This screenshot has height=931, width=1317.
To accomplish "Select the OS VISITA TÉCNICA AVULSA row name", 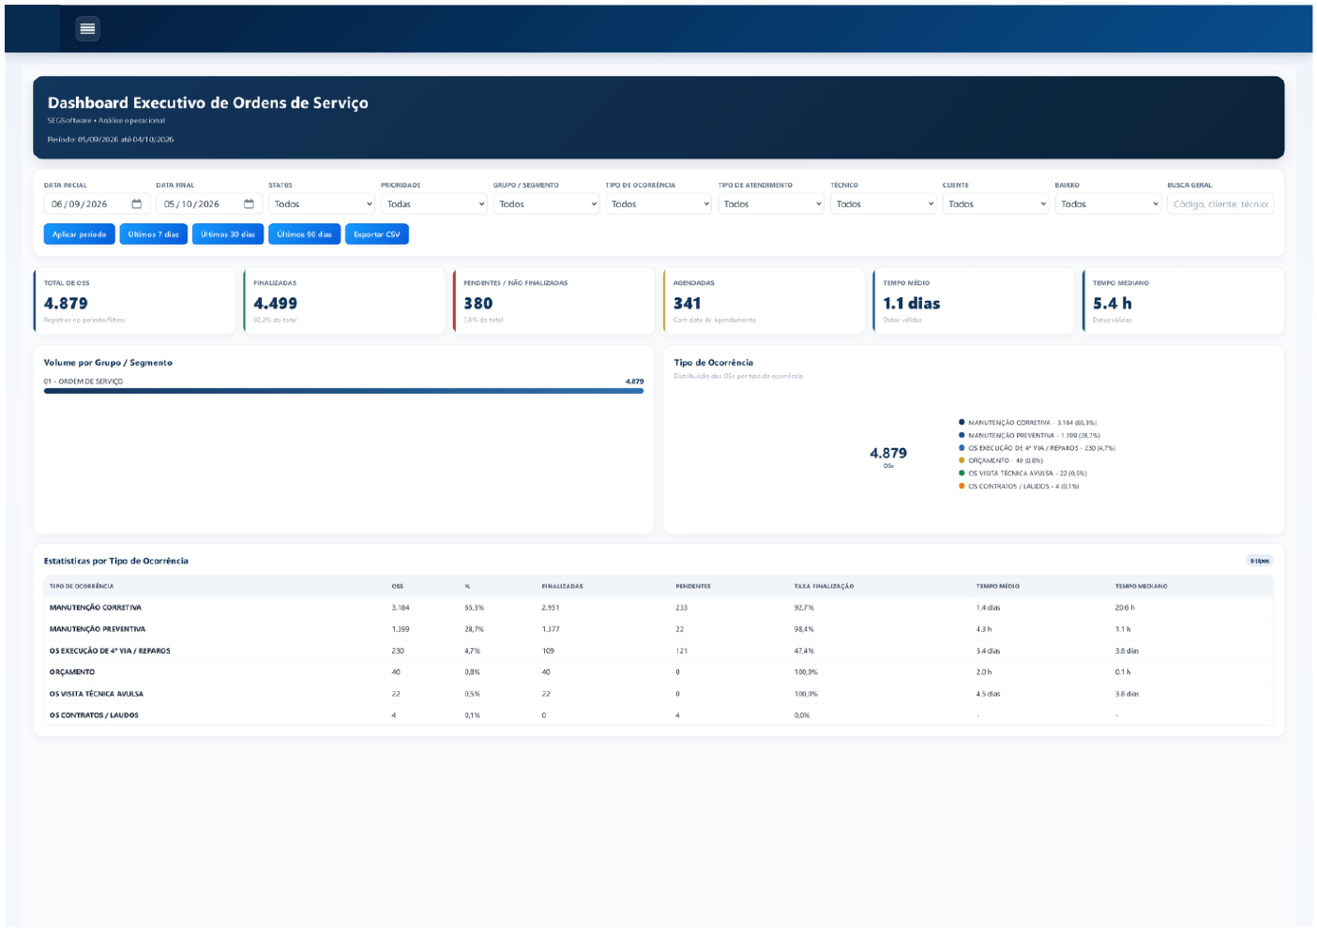I will [x=97, y=694].
